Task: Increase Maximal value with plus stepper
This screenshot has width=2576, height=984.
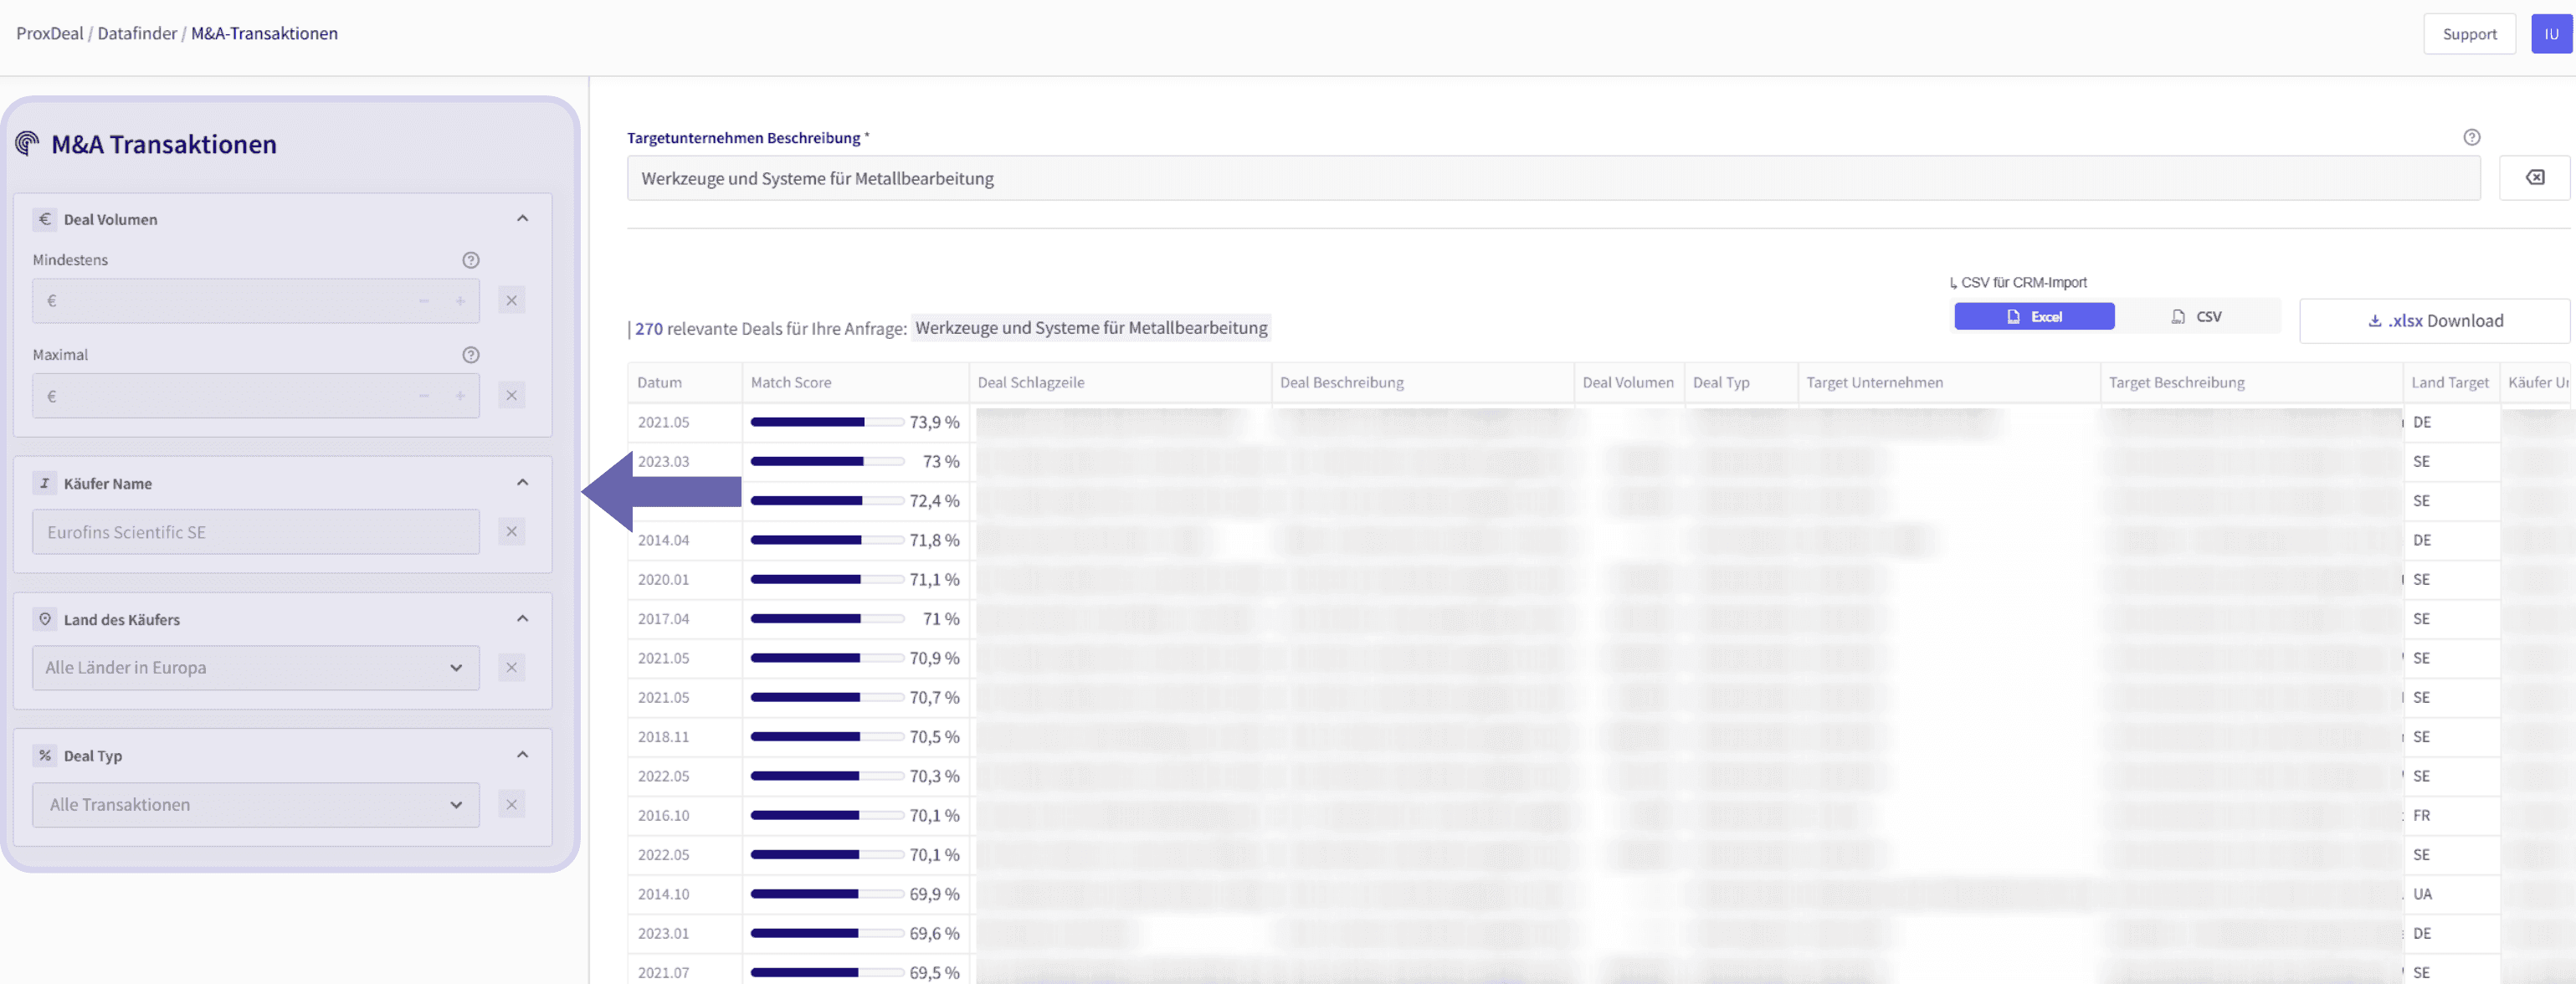Action: [460, 395]
